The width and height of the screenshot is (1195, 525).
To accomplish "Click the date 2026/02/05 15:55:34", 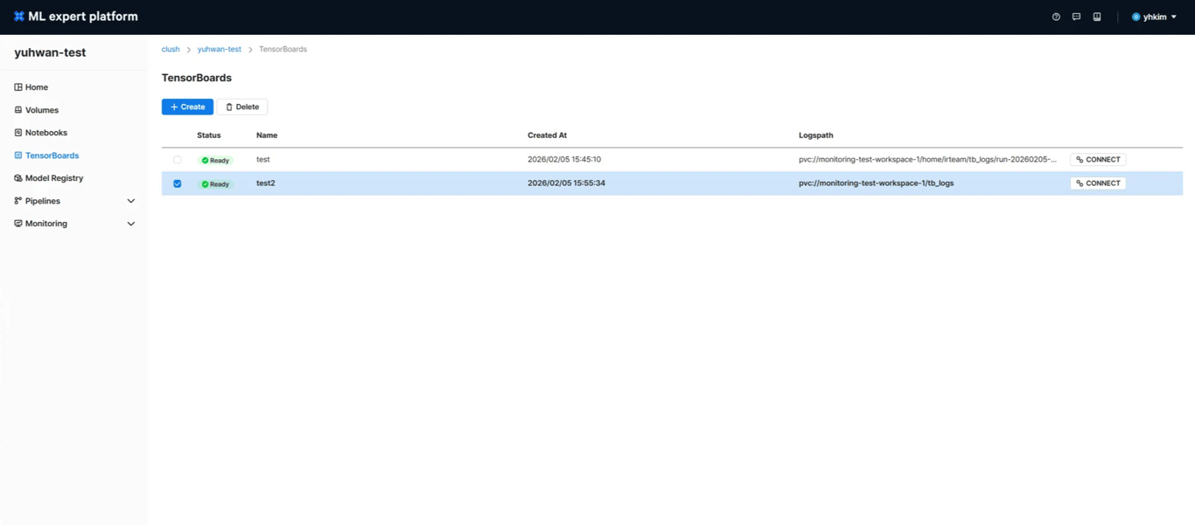I will pyautogui.click(x=566, y=183).
